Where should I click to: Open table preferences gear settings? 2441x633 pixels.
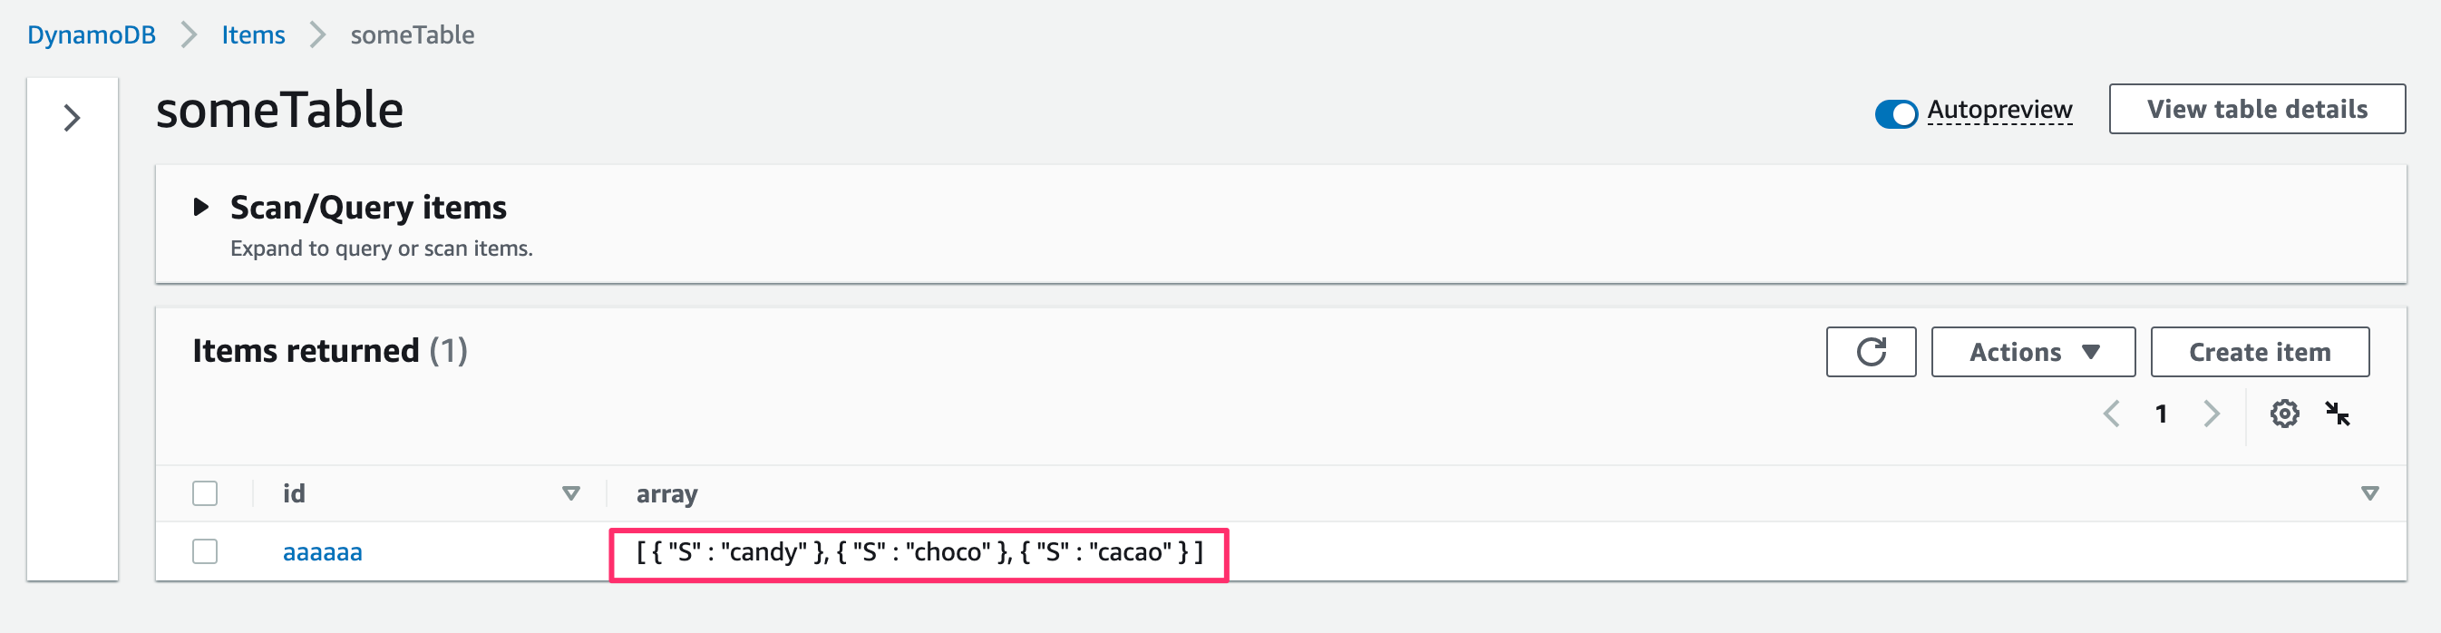pos(2284,414)
